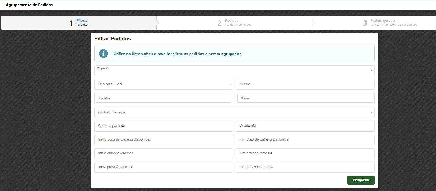The height and width of the screenshot is (191, 436).
Task: Open the Empresa dropdown
Action: tap(234, 71)
